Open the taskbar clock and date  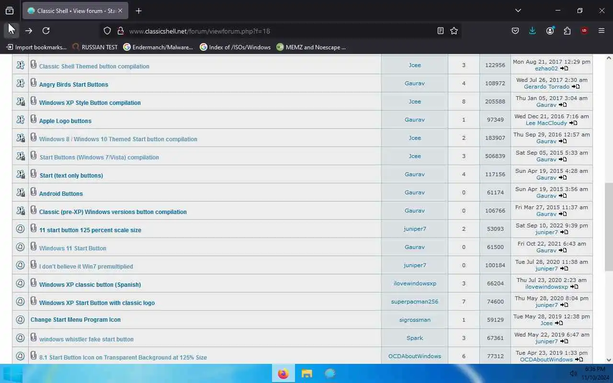[x=595, y=373]
